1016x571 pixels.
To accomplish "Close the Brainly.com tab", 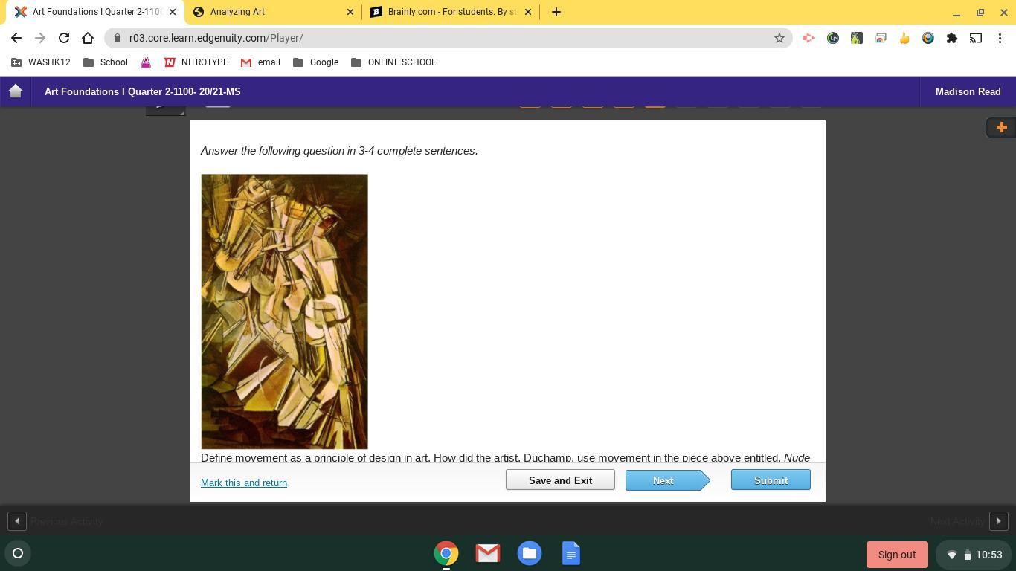I will [x=528, y=12].
